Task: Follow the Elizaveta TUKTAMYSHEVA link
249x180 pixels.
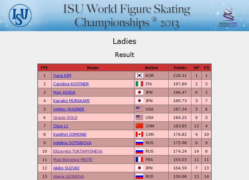Action: click(x=78, y=151)
